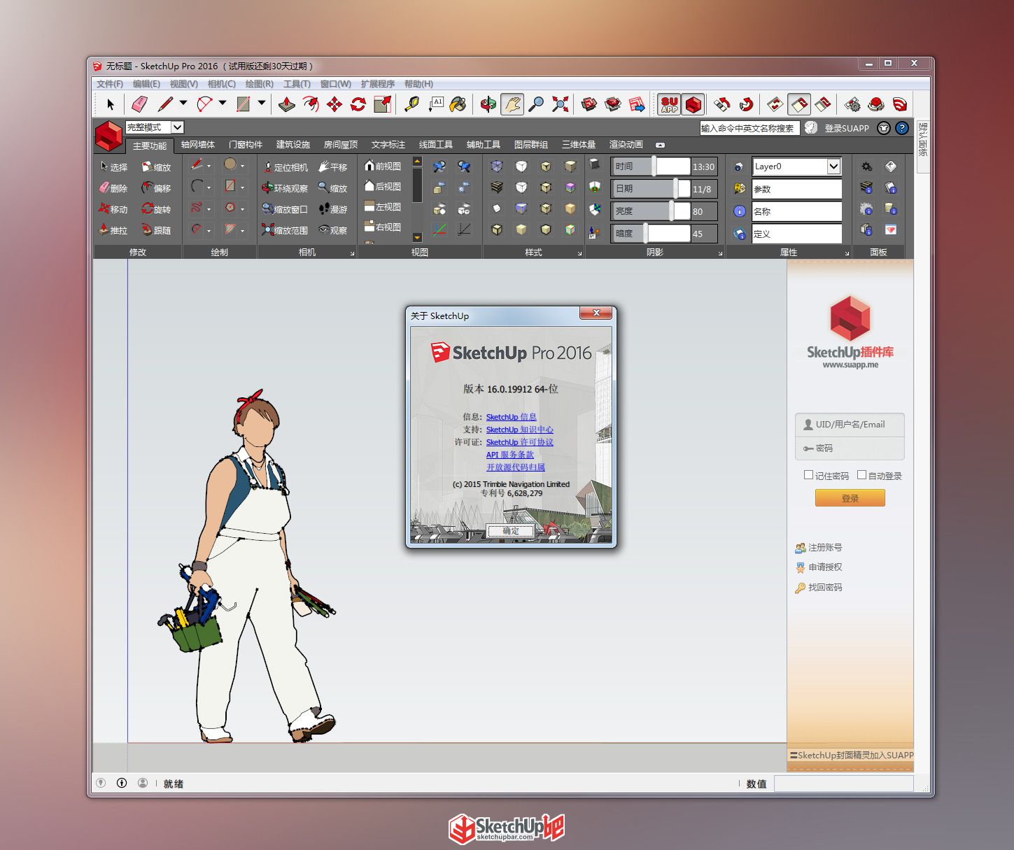The width and height of the screenshot is (1014, 850).
Task: Open the Layer0 layer dropdown
Action: tap(833, 167)
